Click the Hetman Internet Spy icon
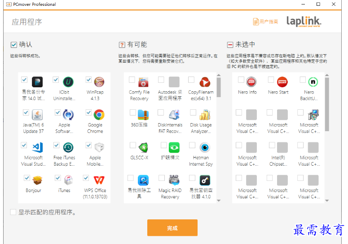 (x=205, y=148)
